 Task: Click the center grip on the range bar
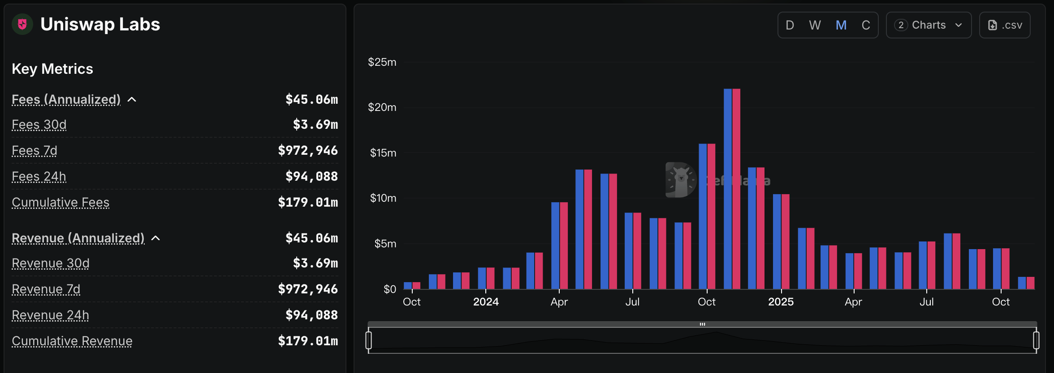click(x=702, y=324)
